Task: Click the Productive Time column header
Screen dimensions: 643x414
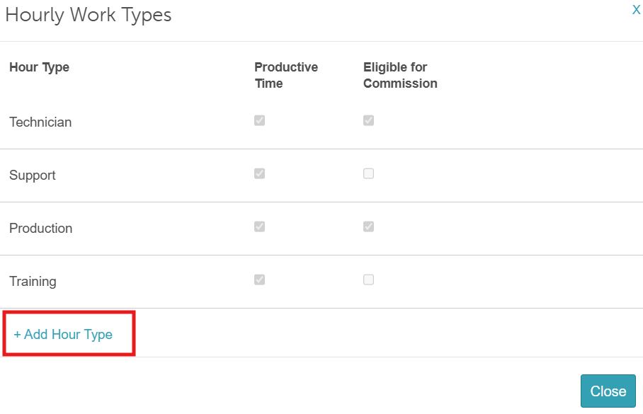Action: pos(286,75)
